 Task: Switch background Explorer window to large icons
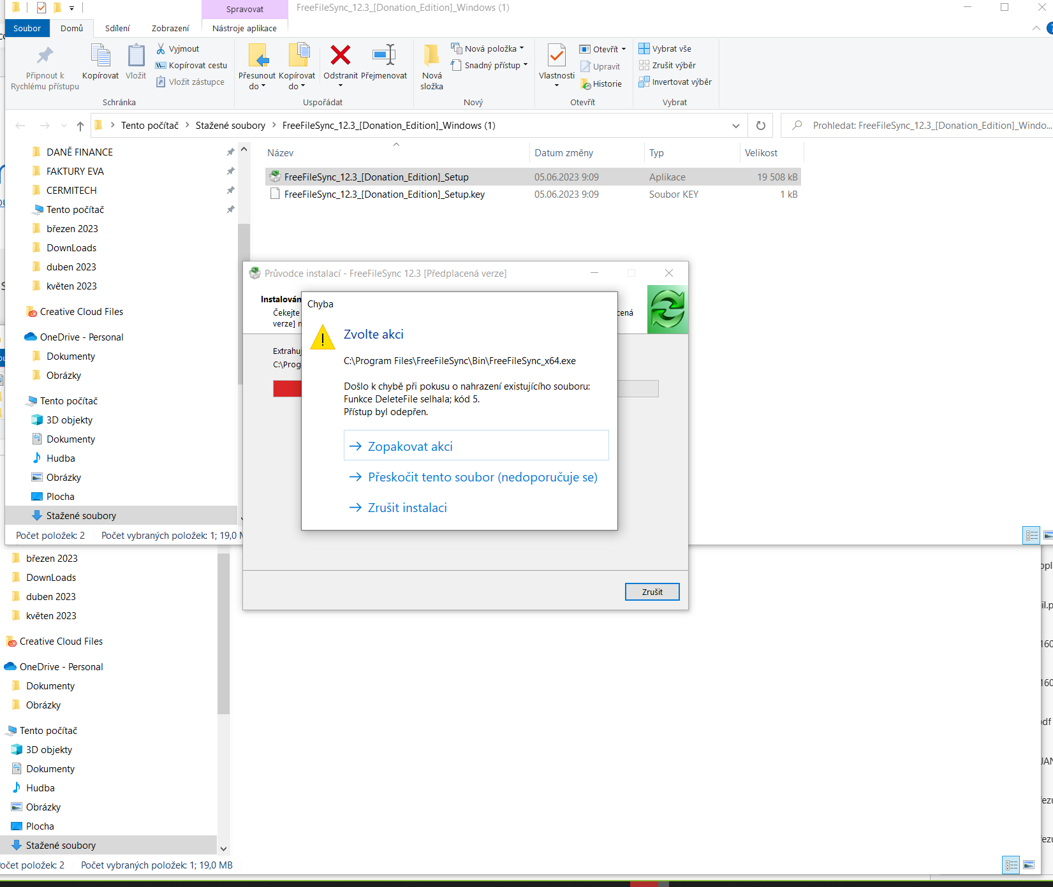point(1029,865)
